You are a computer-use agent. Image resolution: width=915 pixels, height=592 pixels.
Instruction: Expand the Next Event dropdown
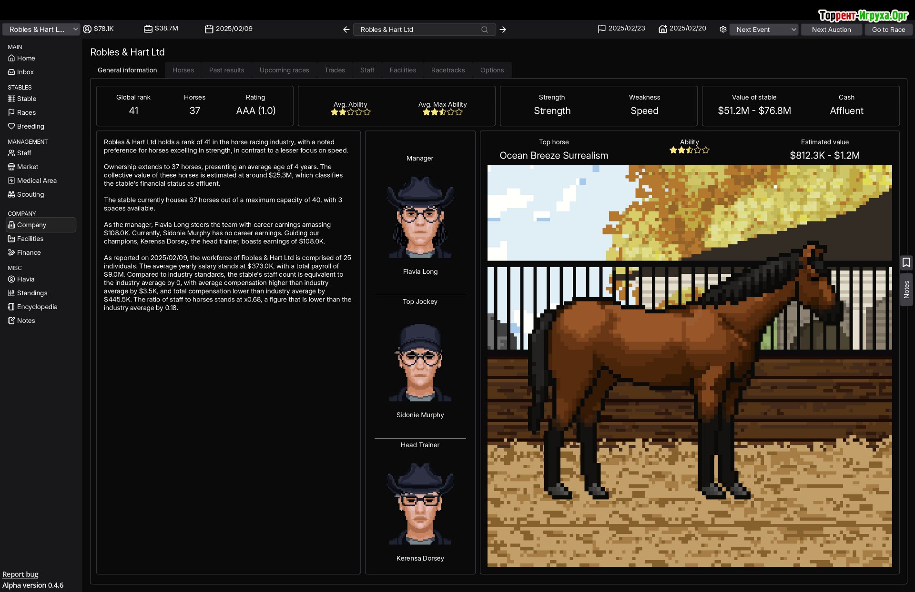click(763, 30)
